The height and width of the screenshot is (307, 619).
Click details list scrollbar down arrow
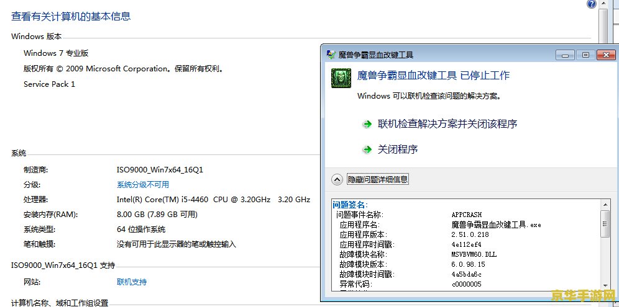click(x=605, y=286)
